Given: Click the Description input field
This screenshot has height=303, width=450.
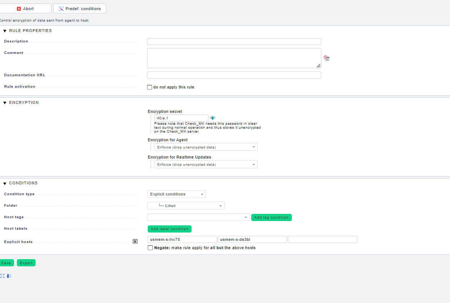Looking at the screenshot, I should click(234, 42).
